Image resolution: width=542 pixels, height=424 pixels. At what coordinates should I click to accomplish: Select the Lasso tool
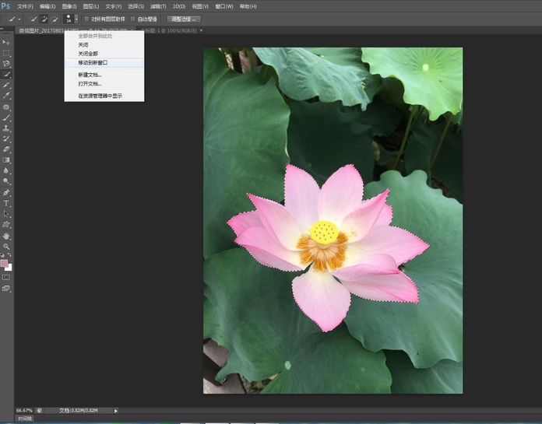6,64
